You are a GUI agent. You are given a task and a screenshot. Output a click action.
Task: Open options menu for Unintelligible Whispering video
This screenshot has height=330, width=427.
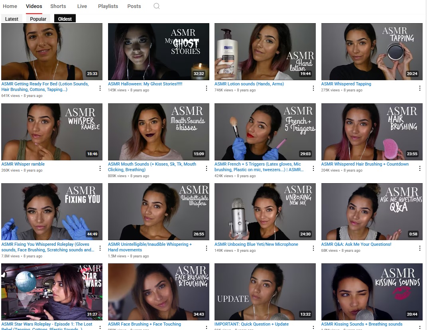point(207,248)
